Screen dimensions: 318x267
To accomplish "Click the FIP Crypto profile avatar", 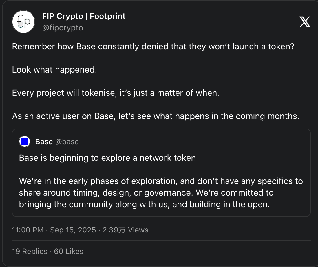I will tap(23, 22).
